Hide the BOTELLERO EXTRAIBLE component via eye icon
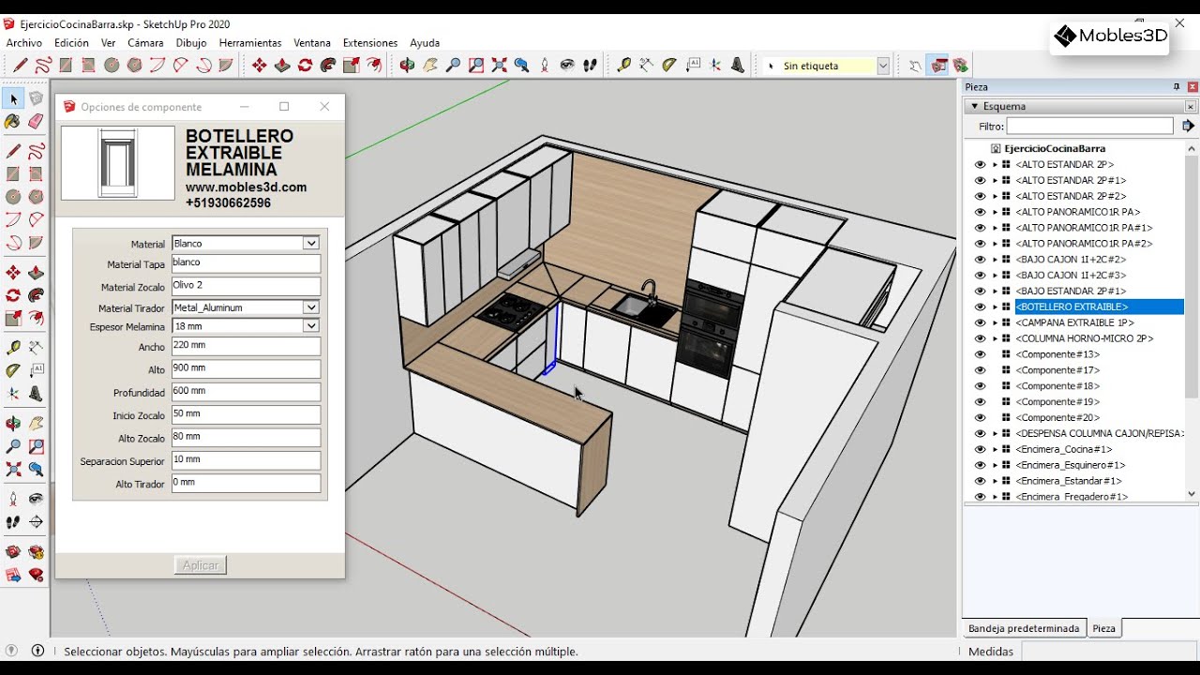The height and width of the screenshot is (675, 1200). pyautogui.click(x=980, y=307)
